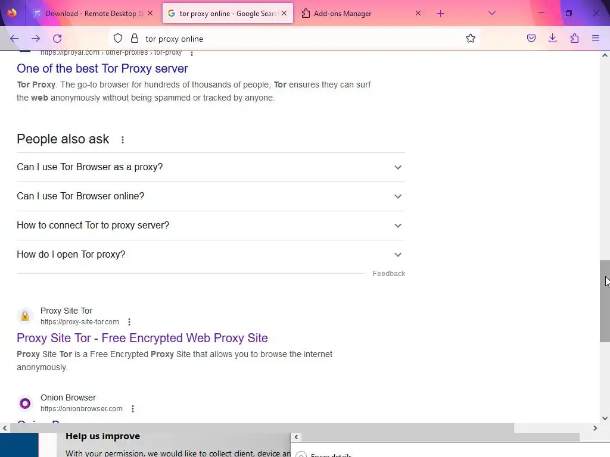Close the tor proxy online tab
Image resolution: width=610 pixels, height=457 pixels.
284,13
